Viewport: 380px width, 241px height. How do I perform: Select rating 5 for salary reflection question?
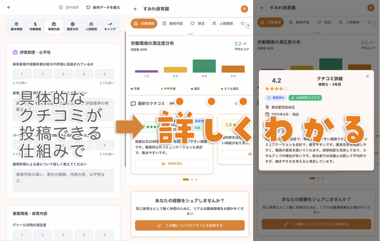click(104, 74)
